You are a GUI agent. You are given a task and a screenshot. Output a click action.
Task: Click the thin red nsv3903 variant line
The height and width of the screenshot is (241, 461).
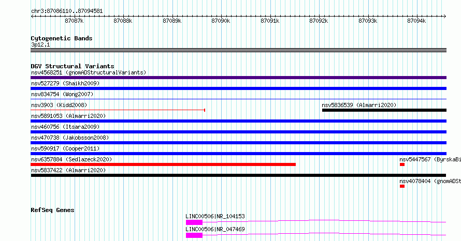(118, 110)
